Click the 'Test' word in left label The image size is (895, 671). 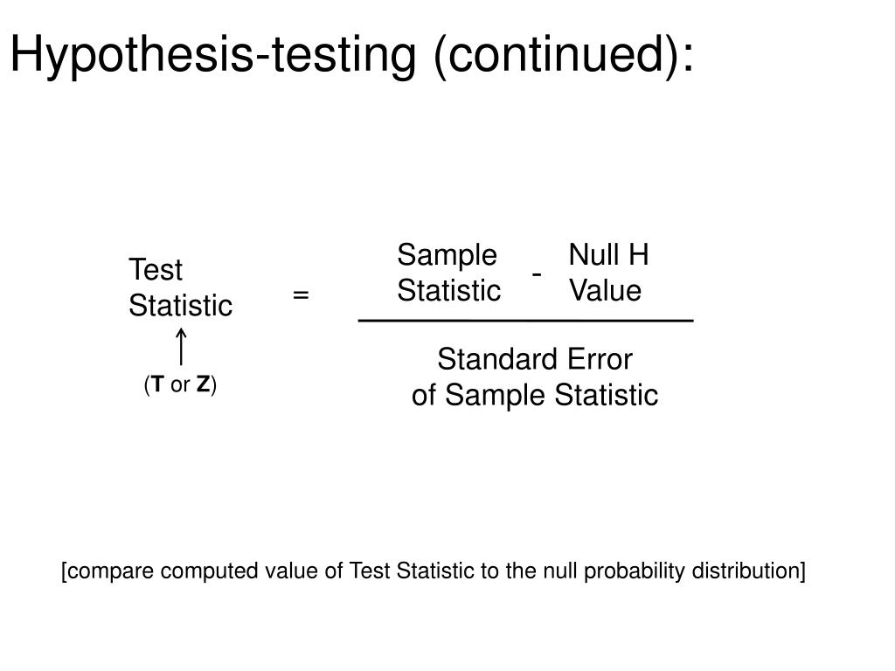click(156, 269)
